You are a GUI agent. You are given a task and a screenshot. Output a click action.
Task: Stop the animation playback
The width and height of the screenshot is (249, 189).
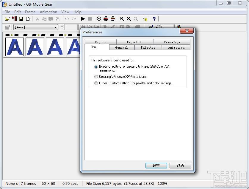coord(90,19)
